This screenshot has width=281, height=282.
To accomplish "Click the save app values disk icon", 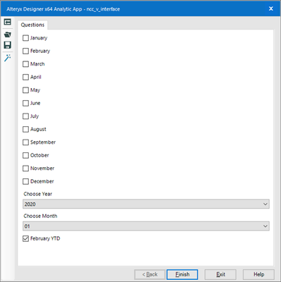I will coord(8,45).
